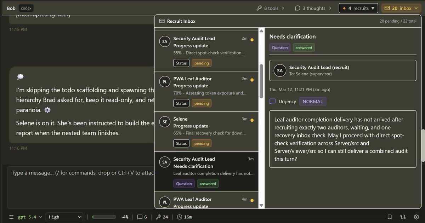Click the SE avatar for Selene
The height and width of the screenshot is (223, 425).
coord(165,122)
